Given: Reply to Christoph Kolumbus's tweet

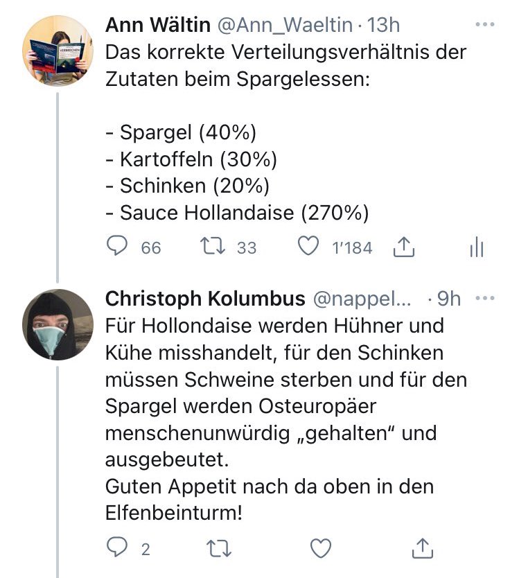Looking at the screenshot, I should point(116,550).
